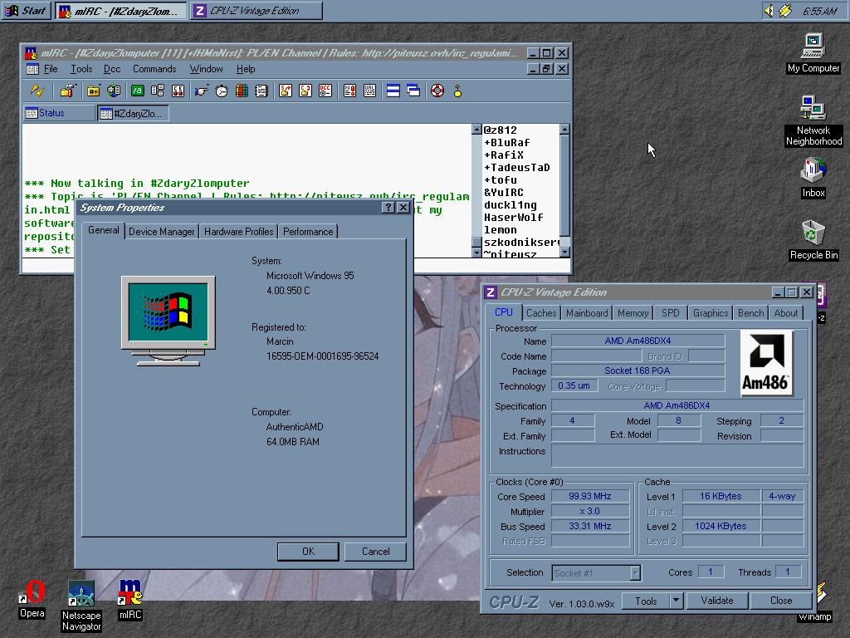
Task: Click the cascade windows icon in mIRC toolbar
Action: [413, 91]
